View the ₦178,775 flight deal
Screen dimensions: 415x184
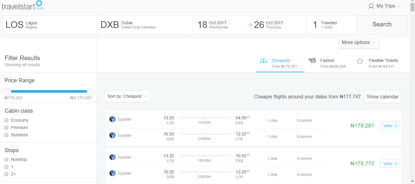tap(389, 164)
